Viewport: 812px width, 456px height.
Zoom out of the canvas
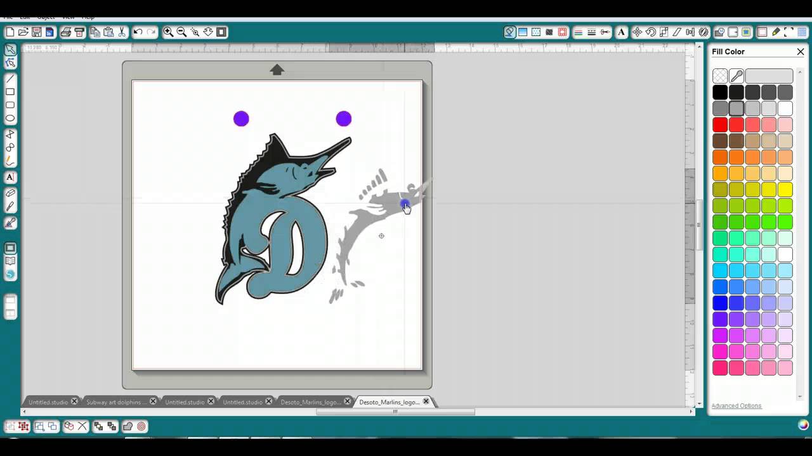(x=181, y=32)
